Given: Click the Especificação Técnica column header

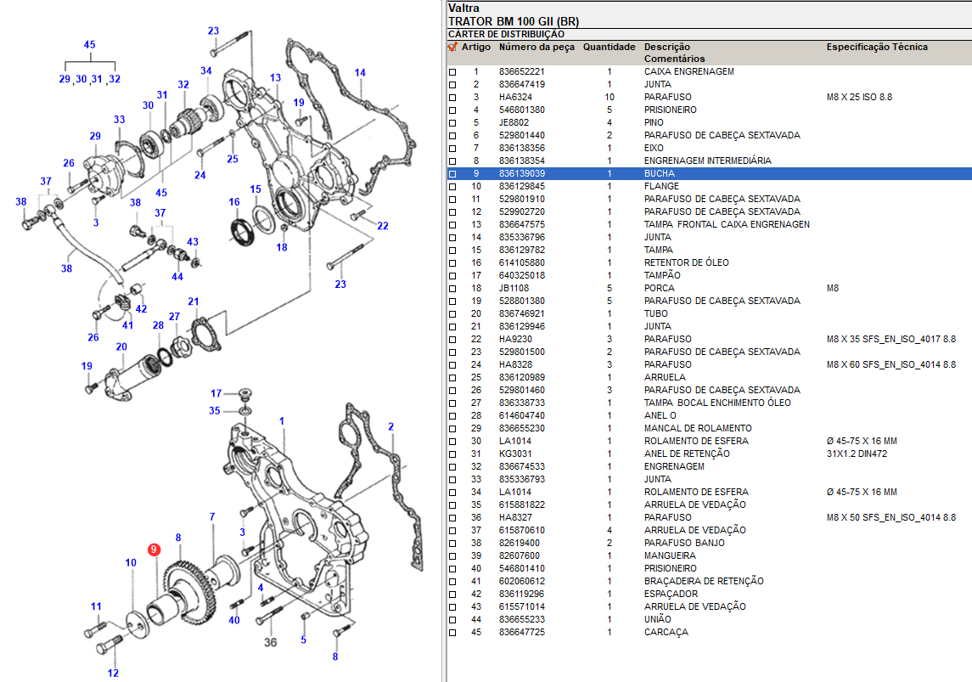Looking at the screenshot, I should (x=877, y=47).
